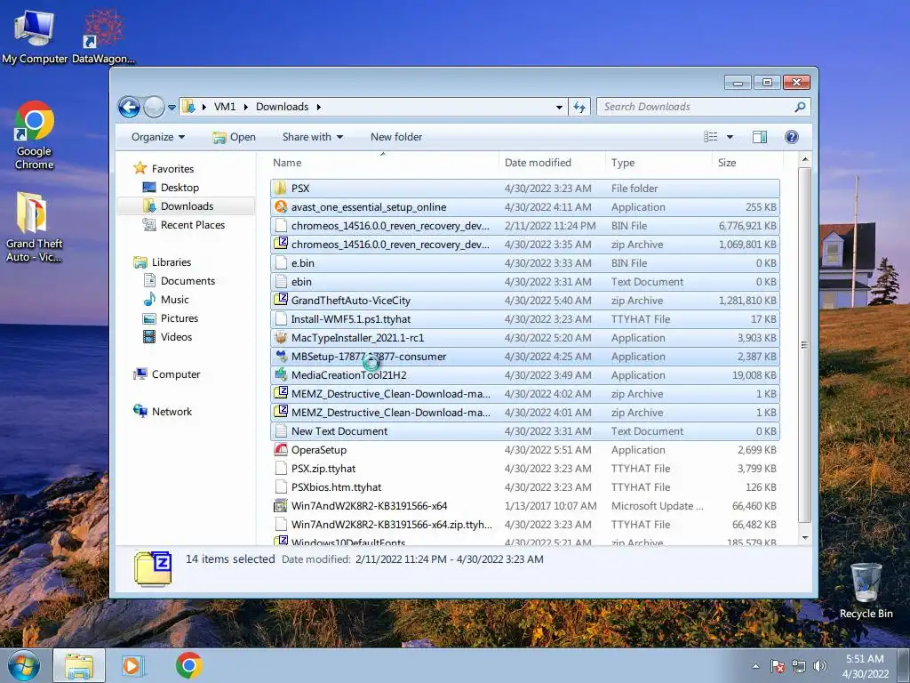Image resolution: width=910 pixels, height=683 pixels.
Task: Sort by the Size column header
Action: (746, 163)
